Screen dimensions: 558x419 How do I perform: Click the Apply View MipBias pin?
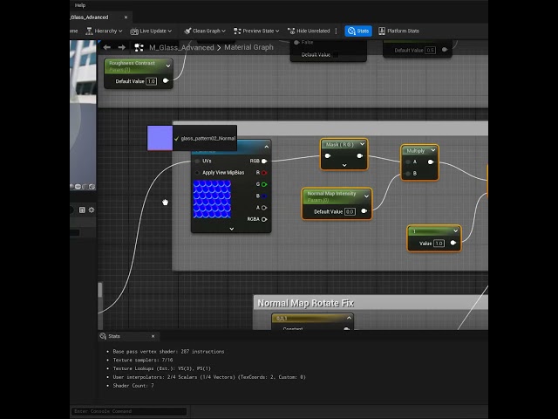pos(198,173)
